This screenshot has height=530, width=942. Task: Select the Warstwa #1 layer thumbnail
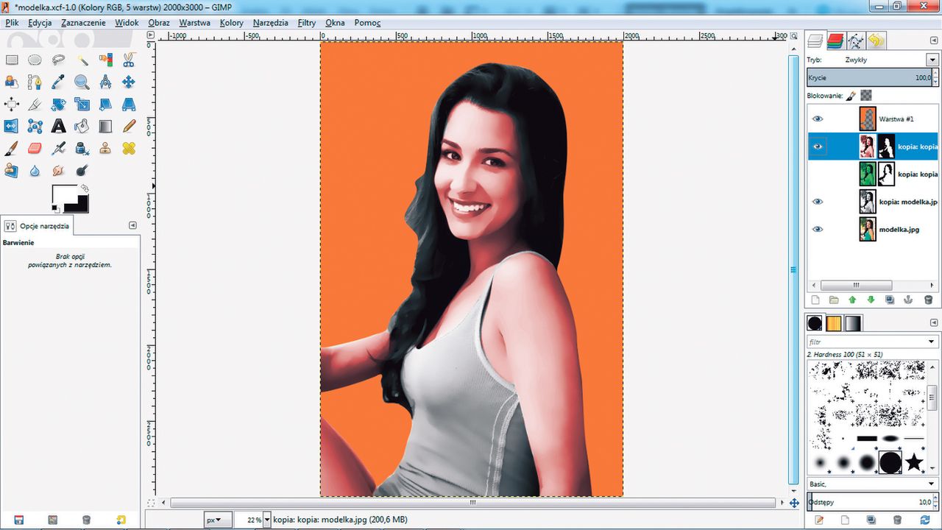click(868, 119)
